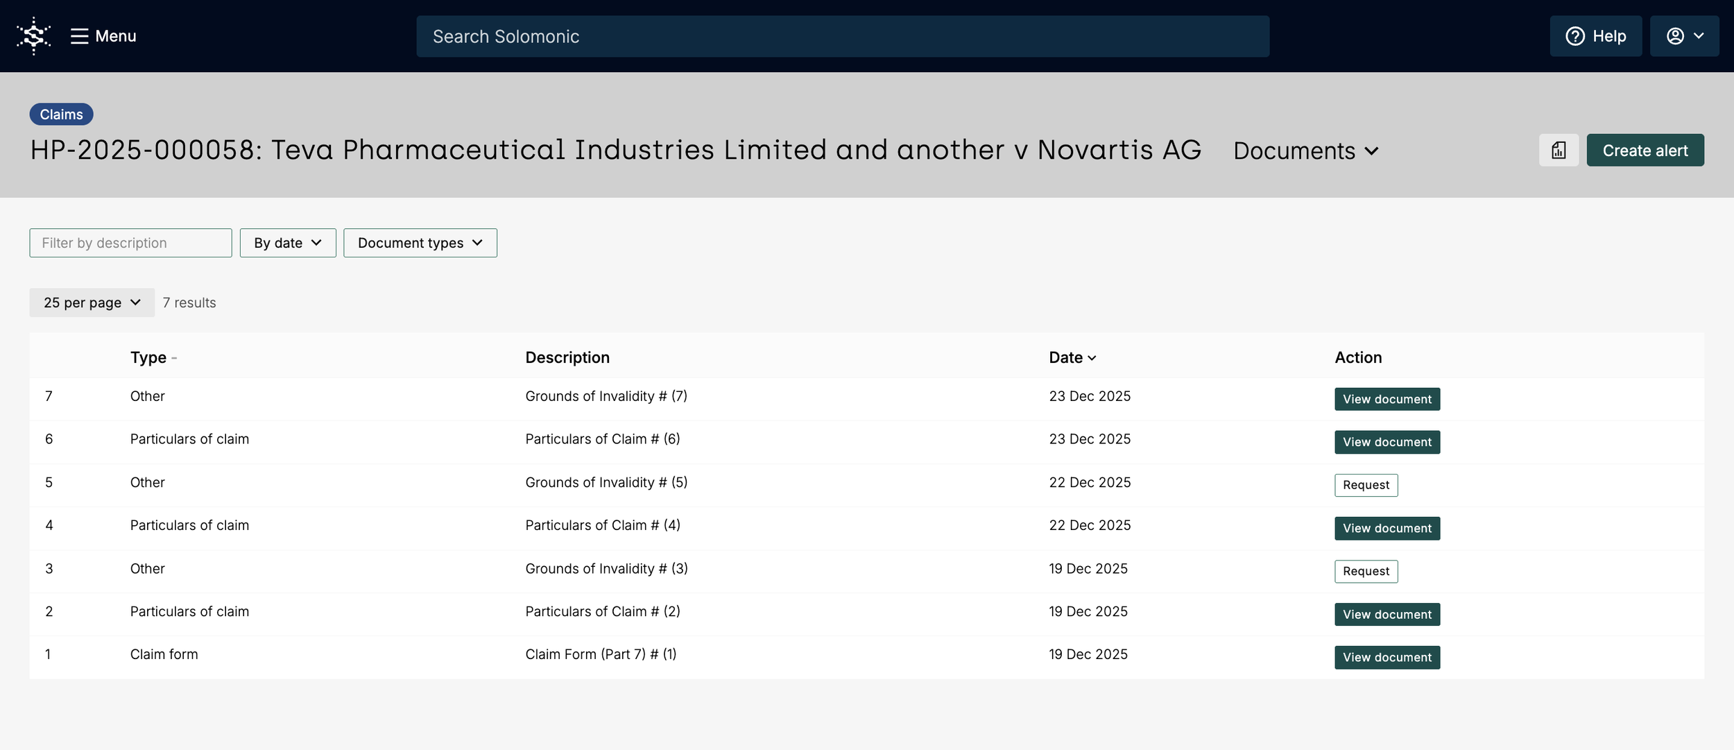The height and width of the screenshot is (750, 1734).
Task: Open Document types filter dropdown
Action: pos(420,243)
